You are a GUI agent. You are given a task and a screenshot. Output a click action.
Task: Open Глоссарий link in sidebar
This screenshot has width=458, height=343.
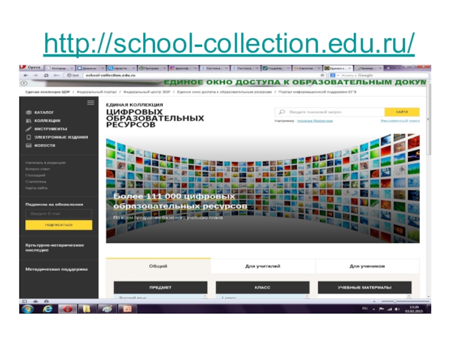[x=35, y=176]
